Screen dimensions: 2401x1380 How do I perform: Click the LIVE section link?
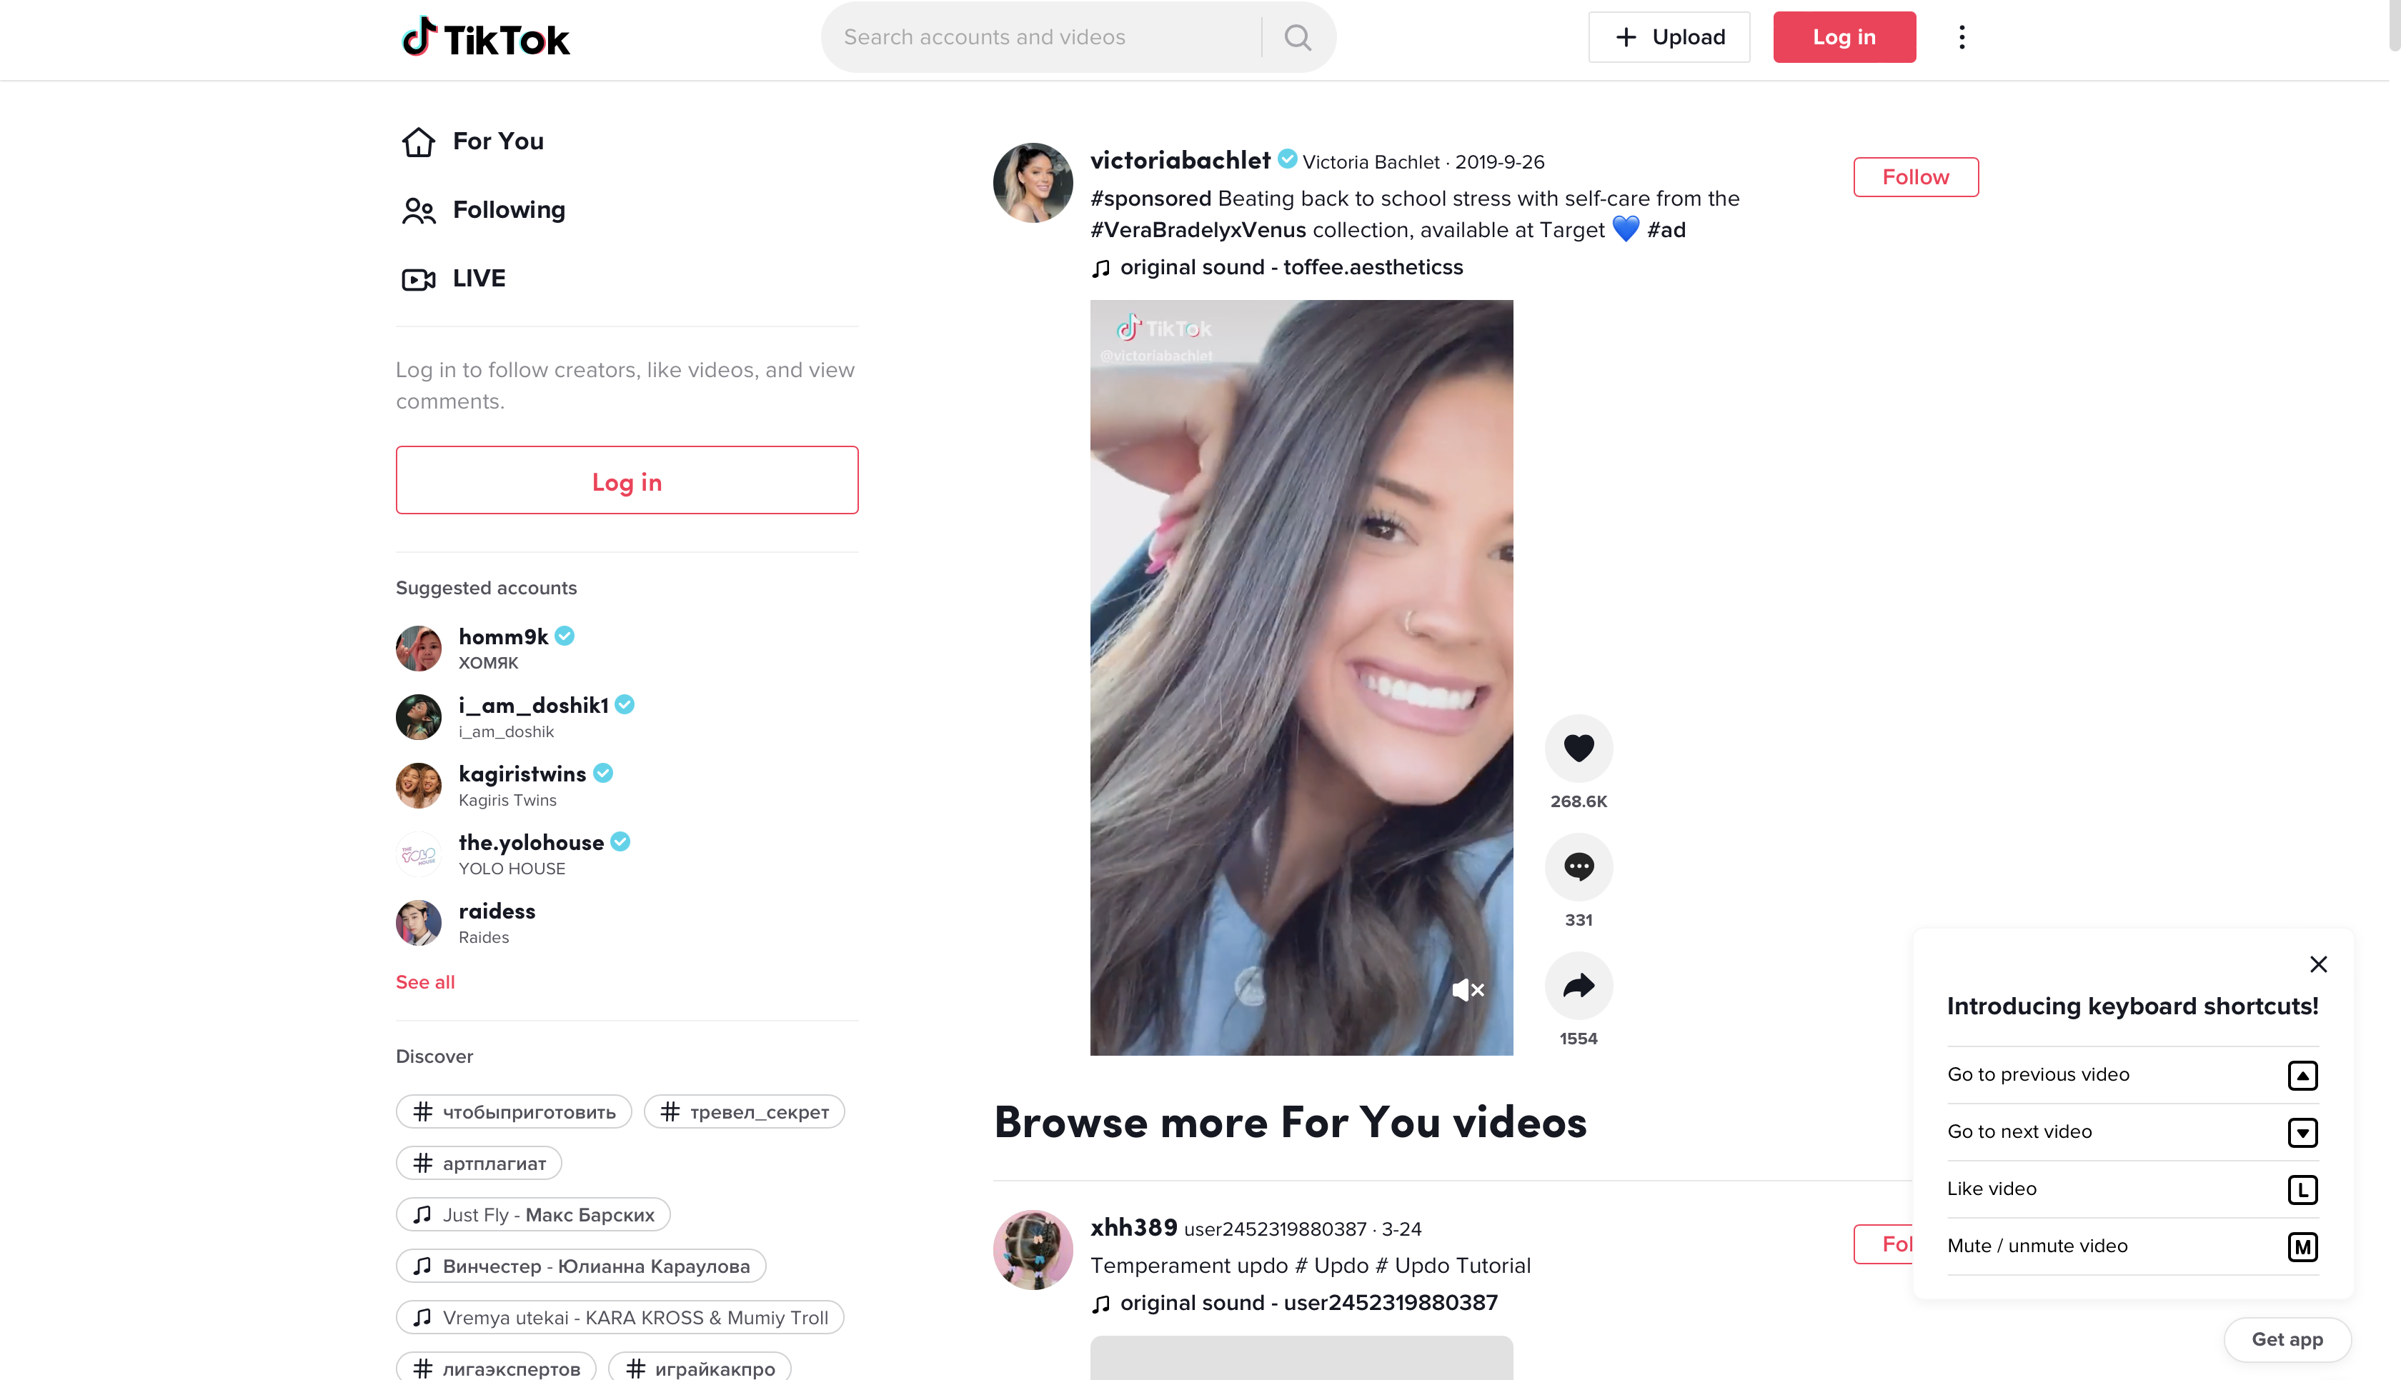pos(478,277)
